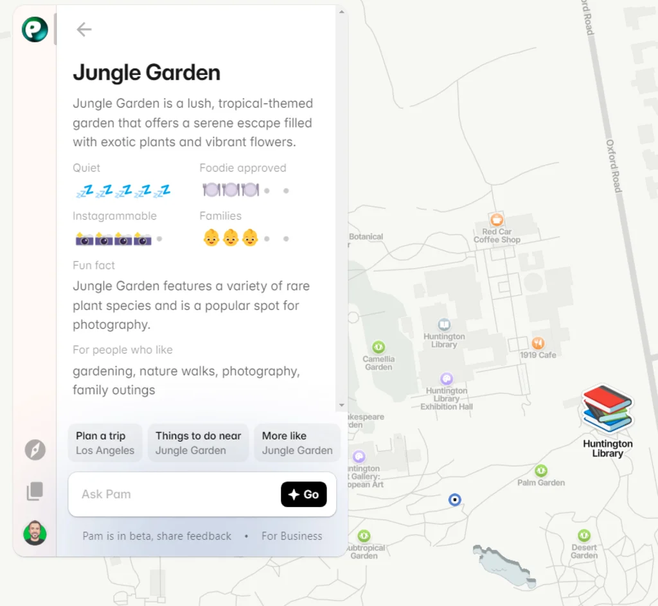Click the Fun fact label

[94, 265]
